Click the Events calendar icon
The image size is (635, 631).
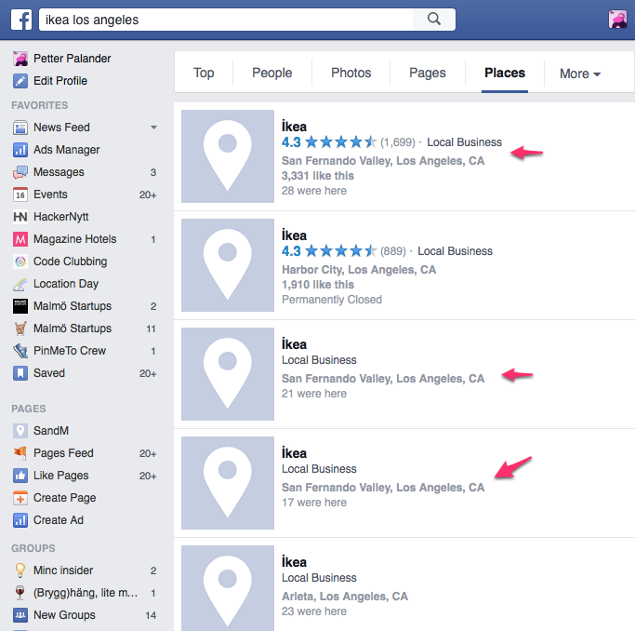click(20, 195)
